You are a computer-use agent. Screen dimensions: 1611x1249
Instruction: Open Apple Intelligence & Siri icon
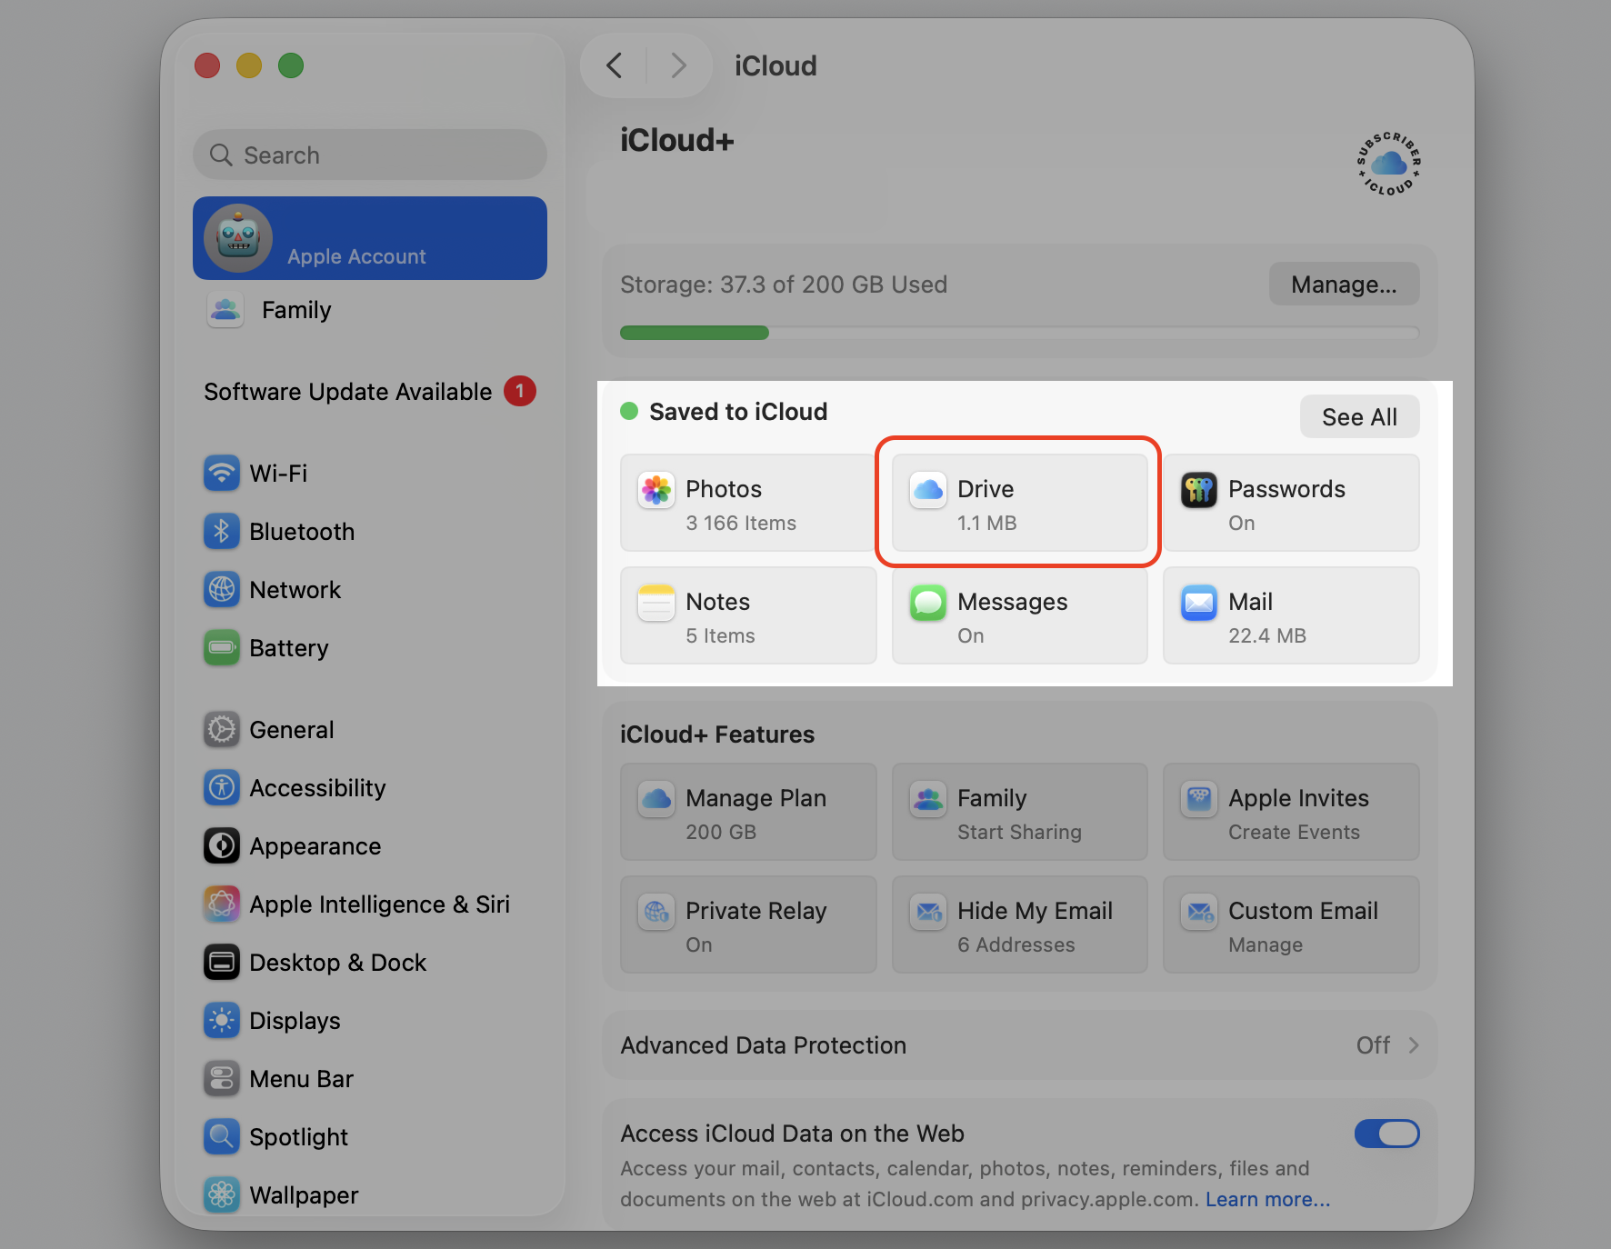[x=222, y=904]
